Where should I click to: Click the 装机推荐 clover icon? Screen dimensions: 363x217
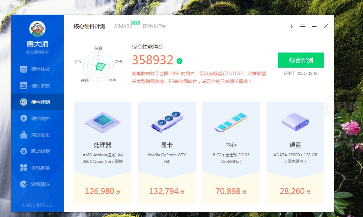coord(24,168)
